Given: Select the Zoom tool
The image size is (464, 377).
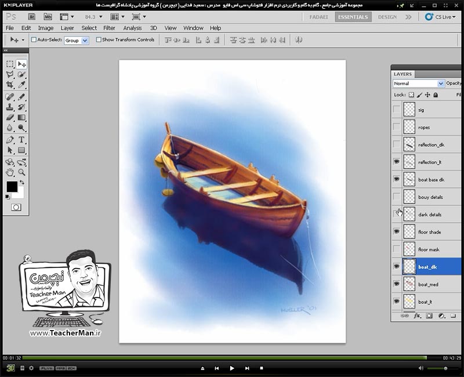Looking at the screenshot, I should coord(21,172).
